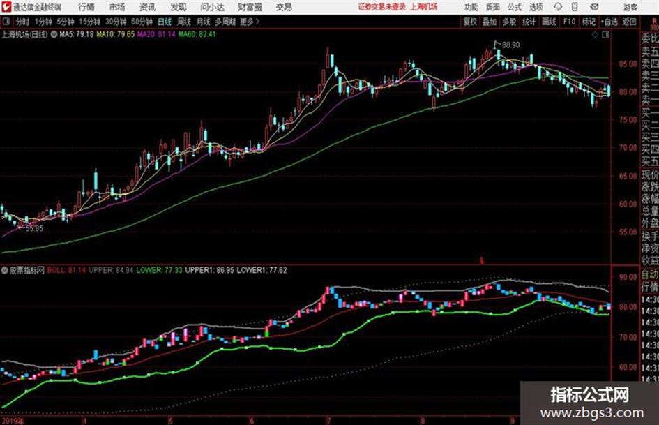Click the 现价 row in side panel
Viewport: 659px width, 425px height.
(x=650, y=174)
